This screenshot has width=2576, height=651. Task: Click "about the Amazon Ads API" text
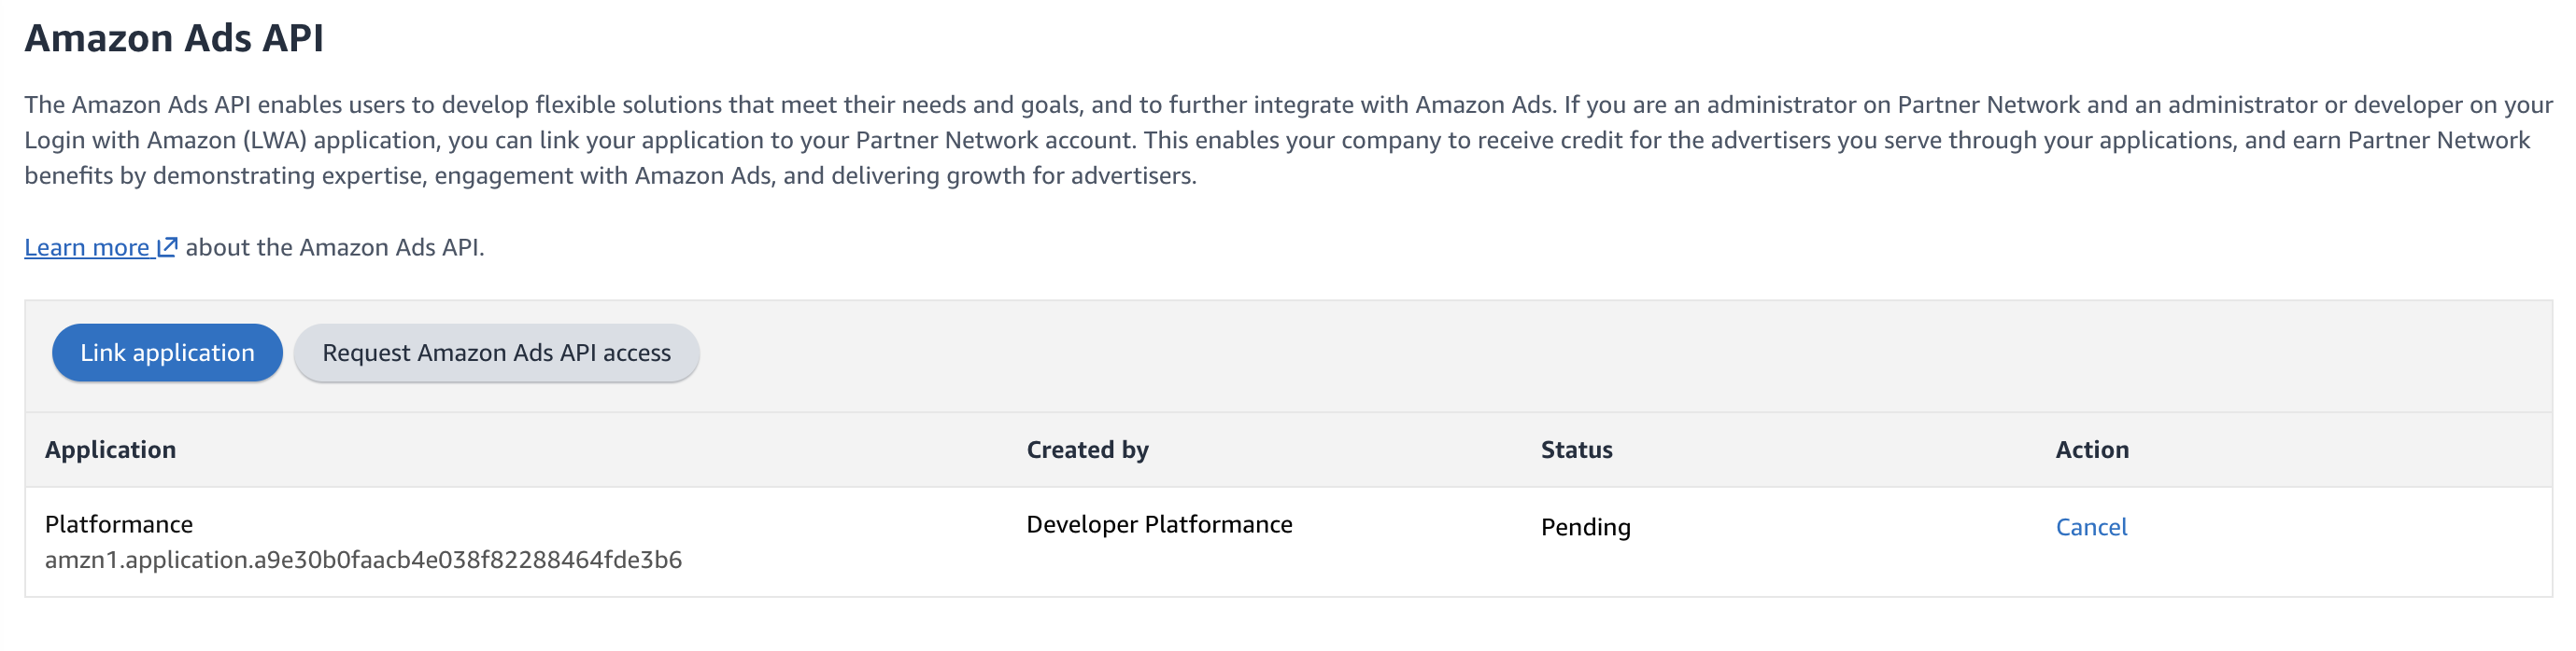point(334,246)
